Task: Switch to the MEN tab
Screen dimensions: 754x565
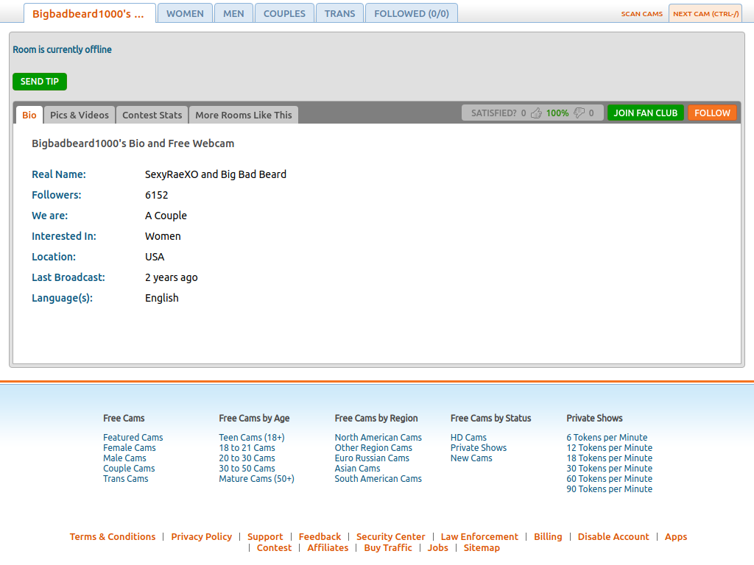Action: (x=233, y=13)
